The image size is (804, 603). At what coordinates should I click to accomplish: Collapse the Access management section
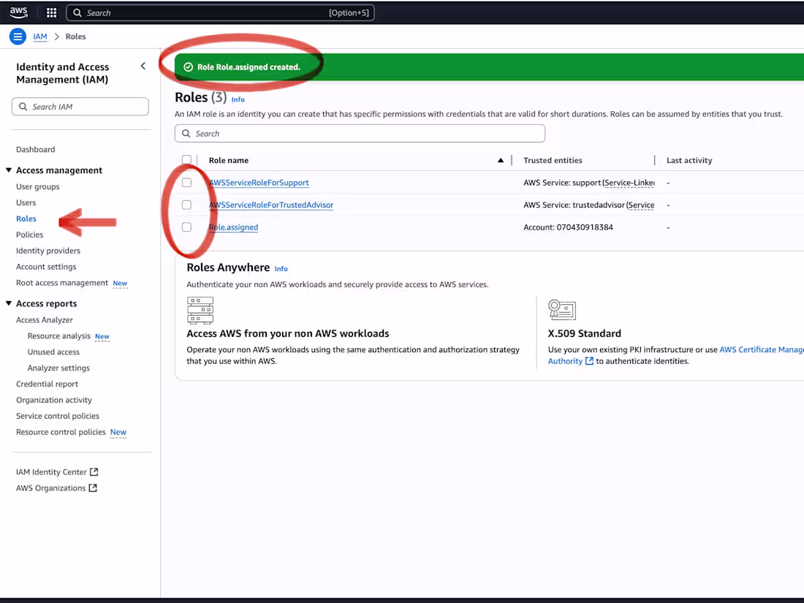tap(8, 170)
